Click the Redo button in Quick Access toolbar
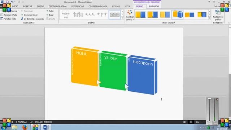231x130 pixels. [x=19, y=2]
